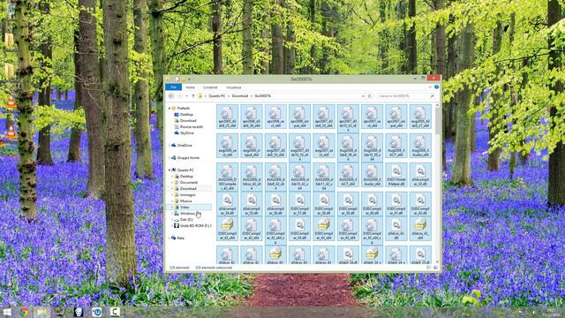
Task: Switch to details view using status bar icon
Action: (x=429, y=268)
